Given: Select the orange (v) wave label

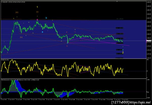Looking at the screenshot, I should [37, 12].
